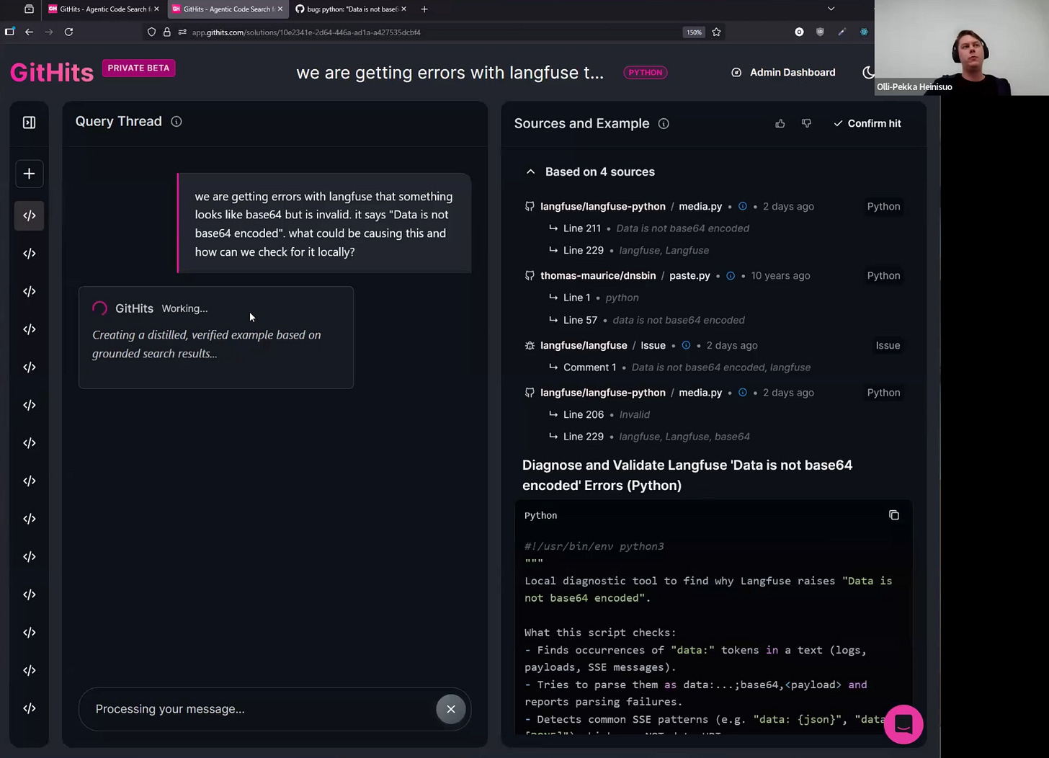Cancel the processing message with X
The width and height of the screenshot is (1049, 758).
tap(451, 709)
